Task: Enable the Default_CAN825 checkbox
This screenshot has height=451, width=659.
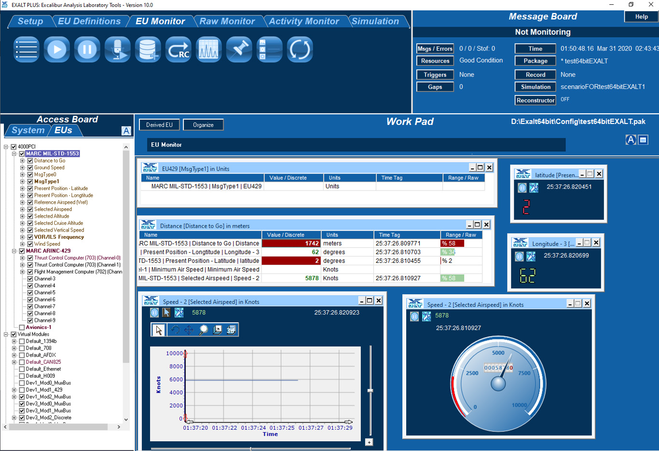Action: (22, 362)
